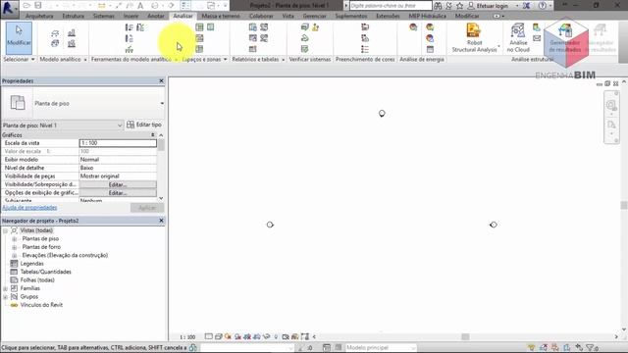Click Check Pipe Systems in Verificar sistemas
628x353 pixels.
[305, 38]
